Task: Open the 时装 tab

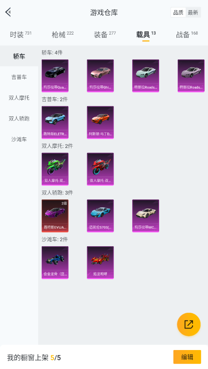Action: (x=21, y=35)
